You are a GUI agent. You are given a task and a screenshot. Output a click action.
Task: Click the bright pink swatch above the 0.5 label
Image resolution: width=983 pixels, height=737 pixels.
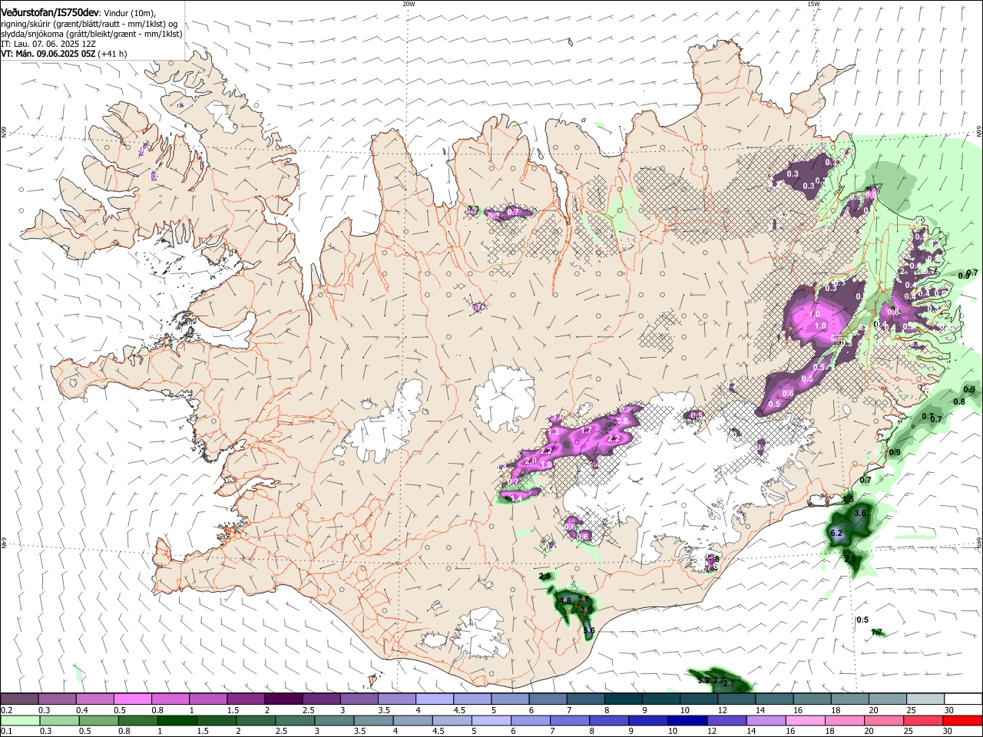click(132, 699)
